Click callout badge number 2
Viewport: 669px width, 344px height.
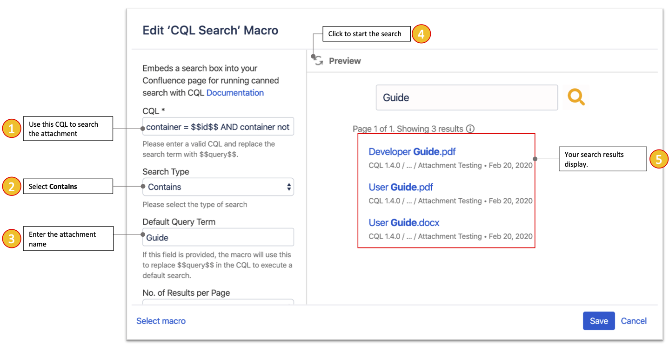[11, 186]
